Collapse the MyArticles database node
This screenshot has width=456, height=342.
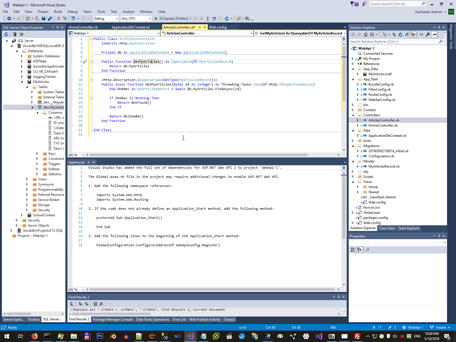(22, 82)
